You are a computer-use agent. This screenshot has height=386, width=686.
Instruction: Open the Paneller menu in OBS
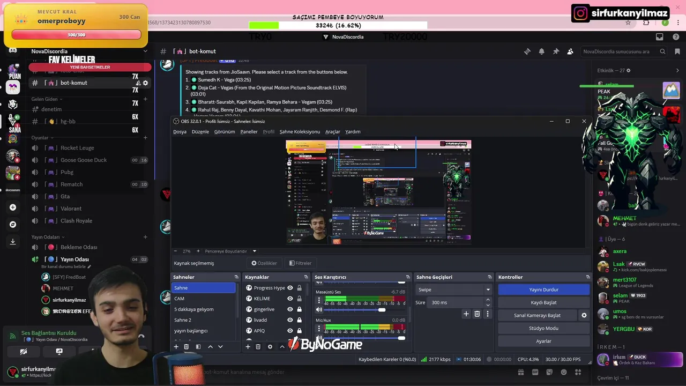pyautogui.click(x=249, y=132)
